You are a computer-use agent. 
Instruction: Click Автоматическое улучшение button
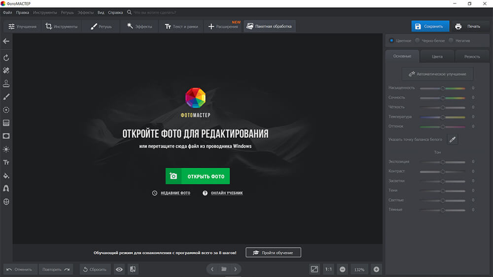(437, 74)
